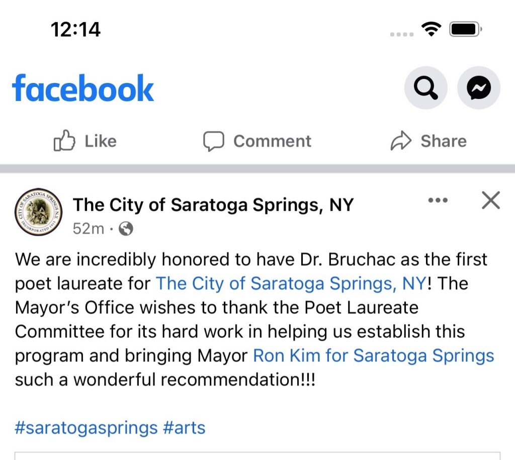Tap the thumbs-up Like icon
Viewport: 515px width, 460px height.
64,141
